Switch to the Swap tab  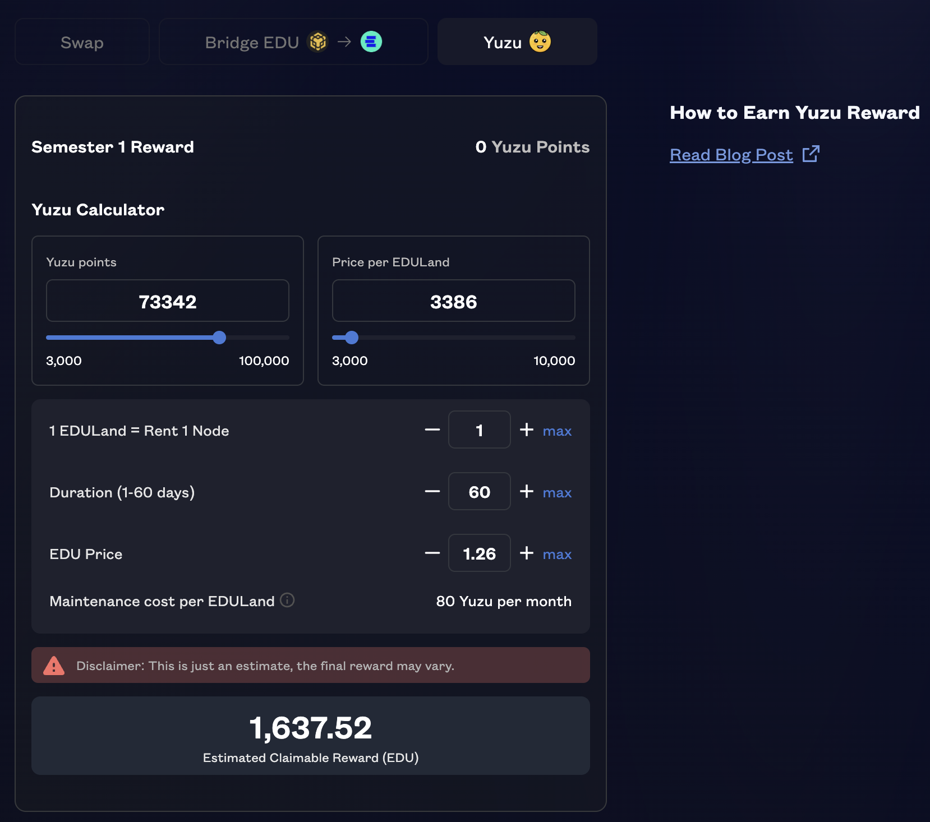tap(82, 42)
